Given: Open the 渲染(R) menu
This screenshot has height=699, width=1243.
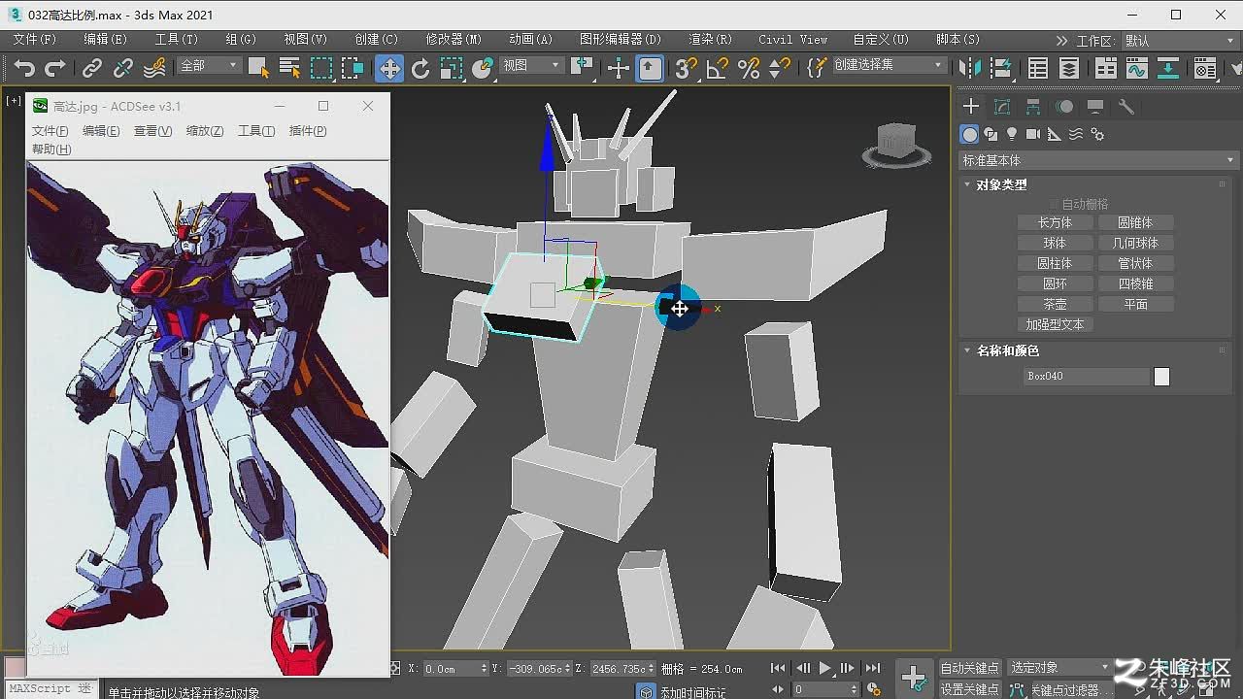Looking at the screenshot, I should (x=710, y=40).
